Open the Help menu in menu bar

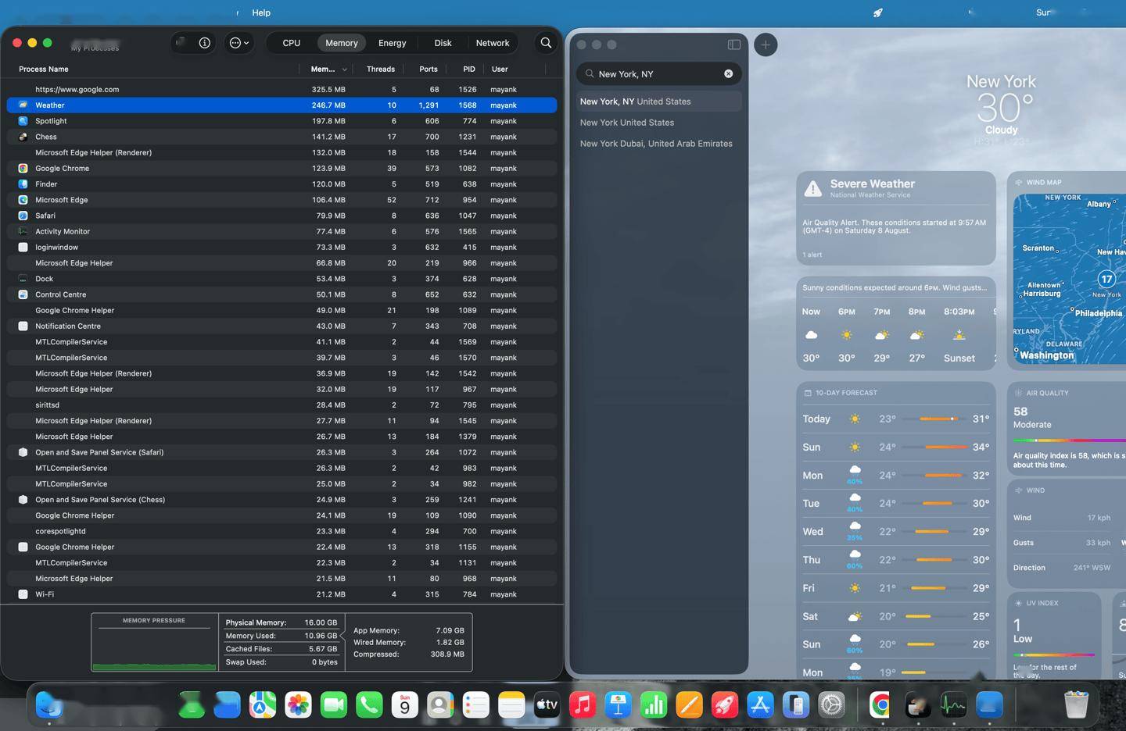261,12
